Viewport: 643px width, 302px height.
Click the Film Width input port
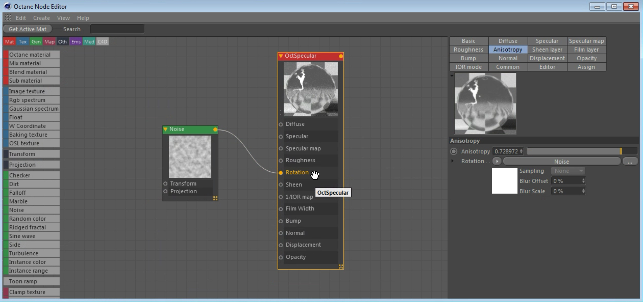(x=281, y=209)
